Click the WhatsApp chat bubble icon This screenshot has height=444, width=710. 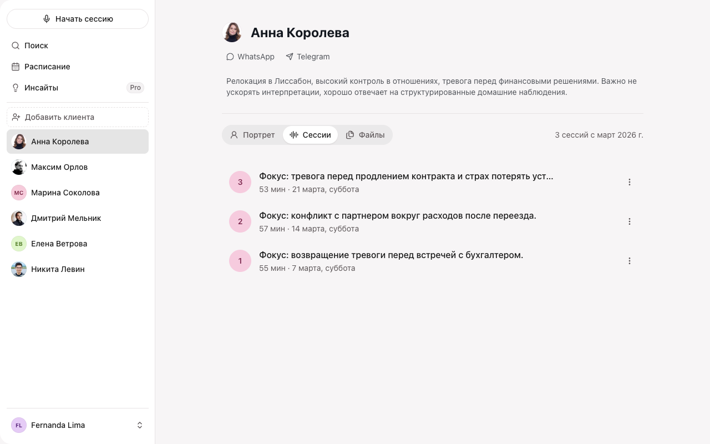pyautogui.click(x=230, y=57)
